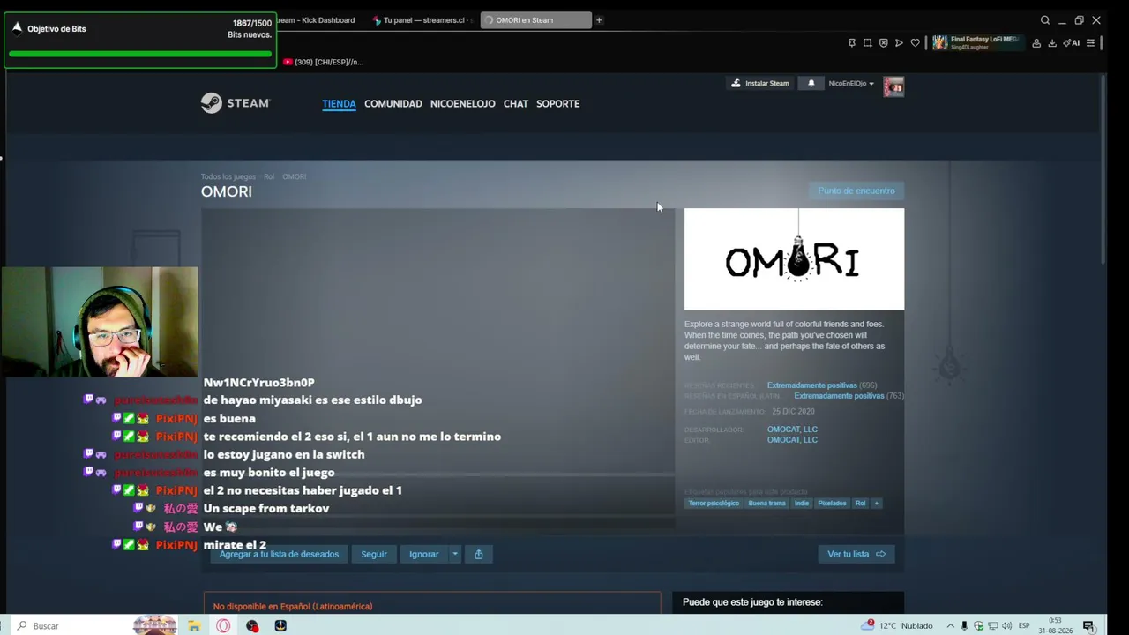The width and height of the screenshot is (1129, 635).
Task: Open the browser AI assistant icon
Action: point(1072,43)
